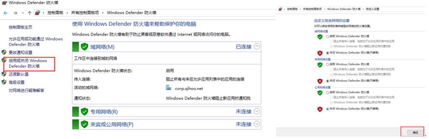Click 自定义设置 breadcrumb in the right window

click(373, 9)
